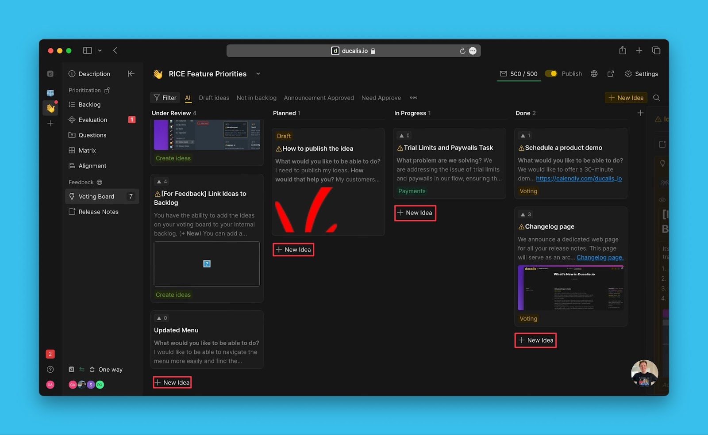
Task: Toggle the Publish switch off
Action: tap(550, 73)
